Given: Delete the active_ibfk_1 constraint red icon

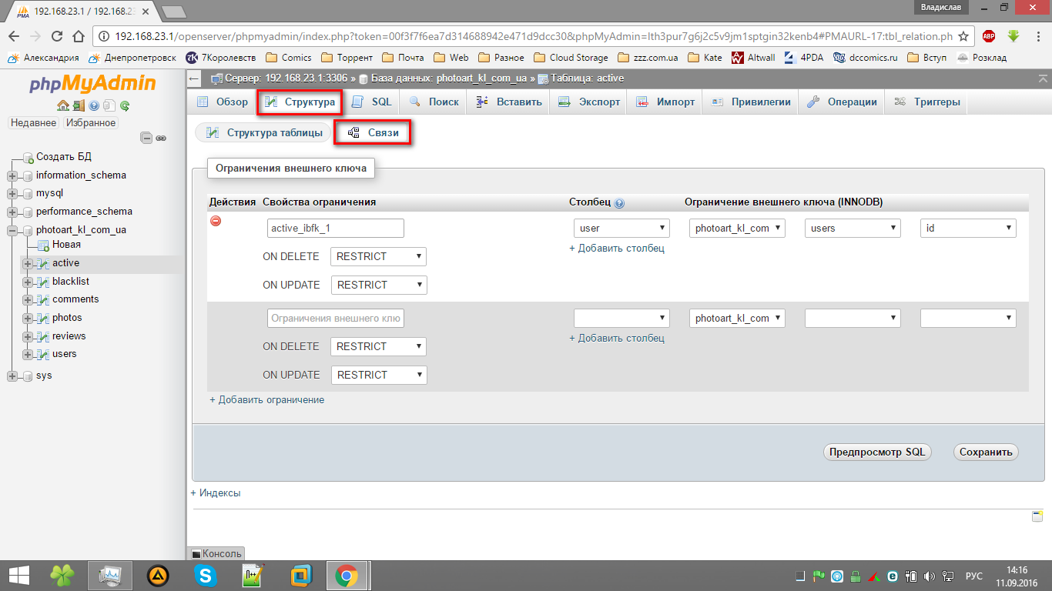Looking at the screenshot, I should tap(216, 221).
